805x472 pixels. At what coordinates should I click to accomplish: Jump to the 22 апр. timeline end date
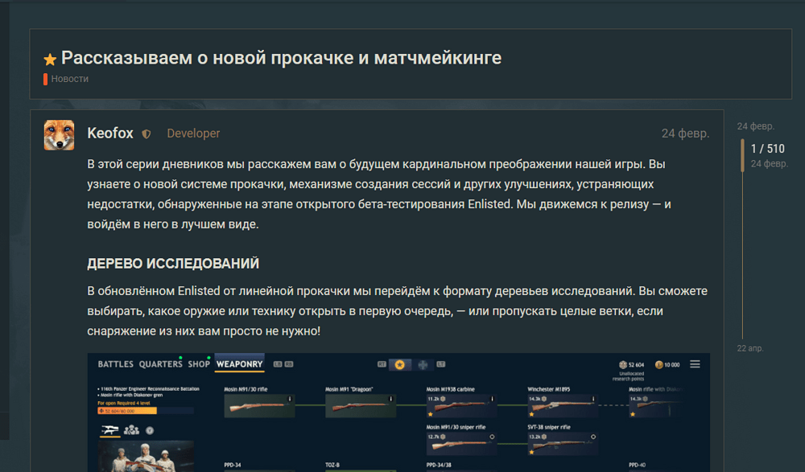750,348
